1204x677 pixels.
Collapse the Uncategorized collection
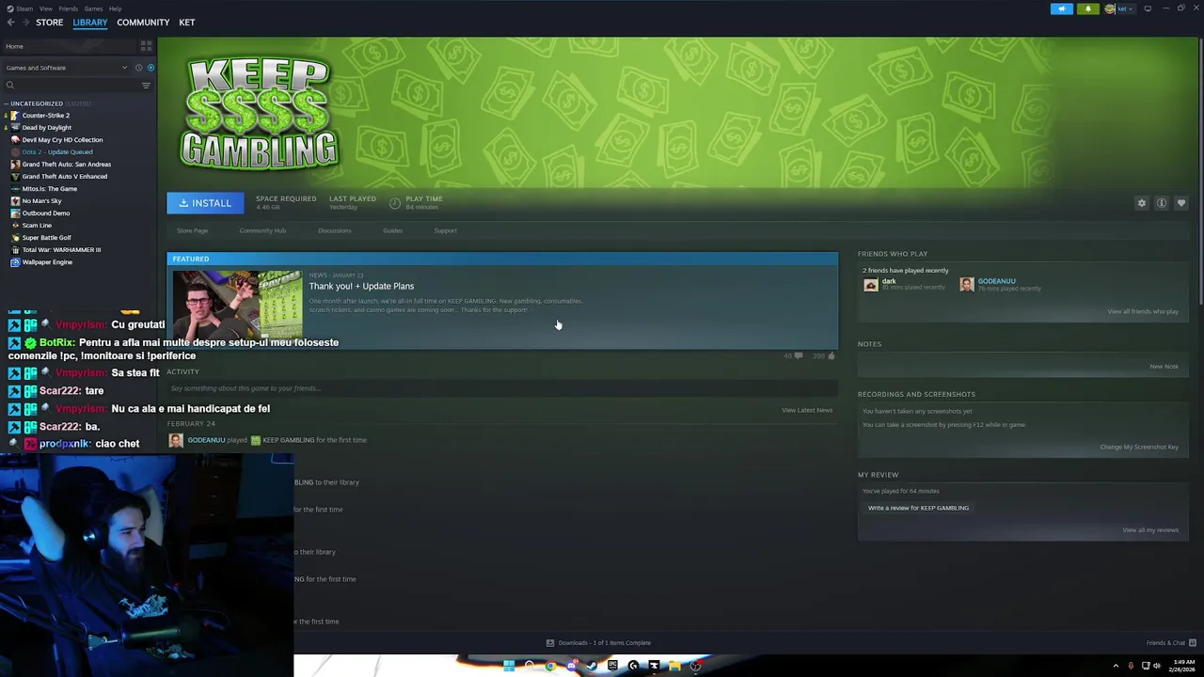pos(6,103)
